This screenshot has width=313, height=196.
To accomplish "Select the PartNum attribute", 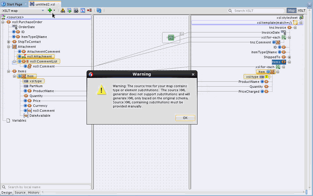I will coord(36,86).
